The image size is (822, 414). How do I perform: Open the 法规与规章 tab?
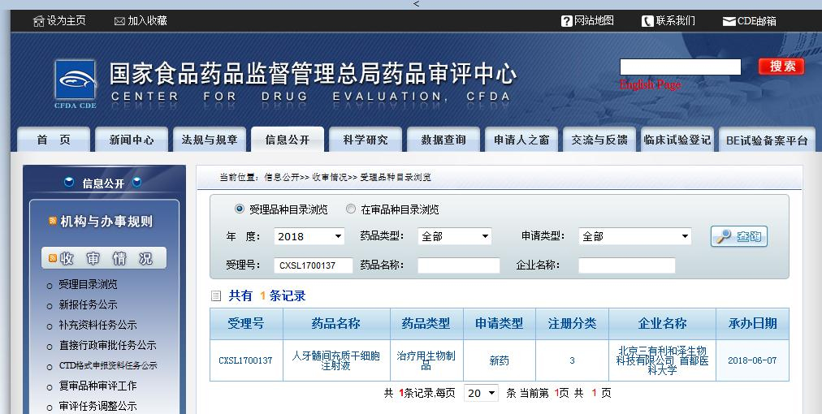click(x=210, y=140)
